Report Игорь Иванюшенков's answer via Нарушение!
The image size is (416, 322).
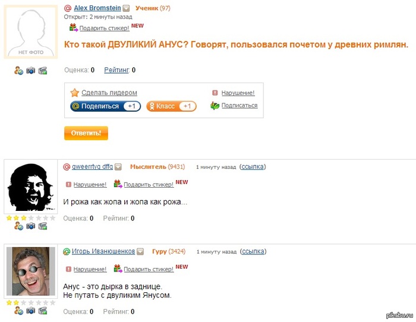coord(90,269)
